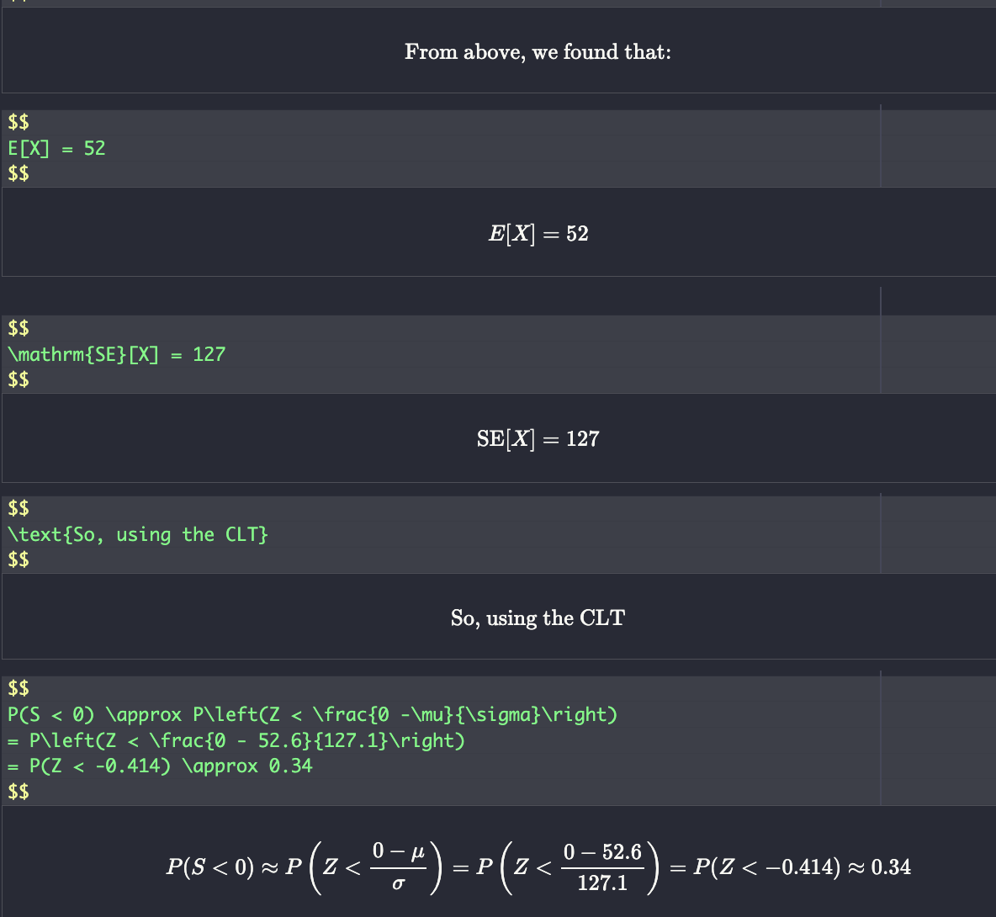Click the closing $$ below the \text line

(x=19, y=559)
